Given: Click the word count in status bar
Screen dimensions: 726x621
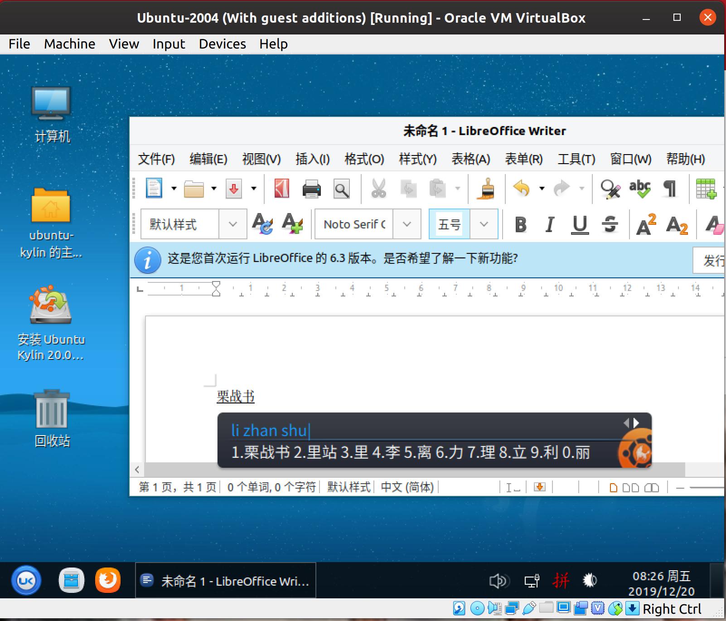Looking at the screenshot, I should click(x=271, y=487).
